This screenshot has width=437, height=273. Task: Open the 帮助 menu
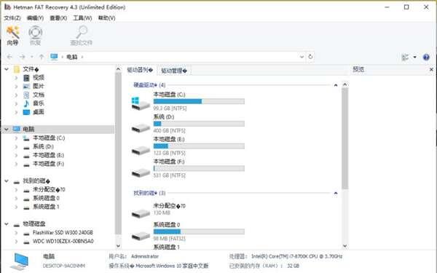click(106, 18)
